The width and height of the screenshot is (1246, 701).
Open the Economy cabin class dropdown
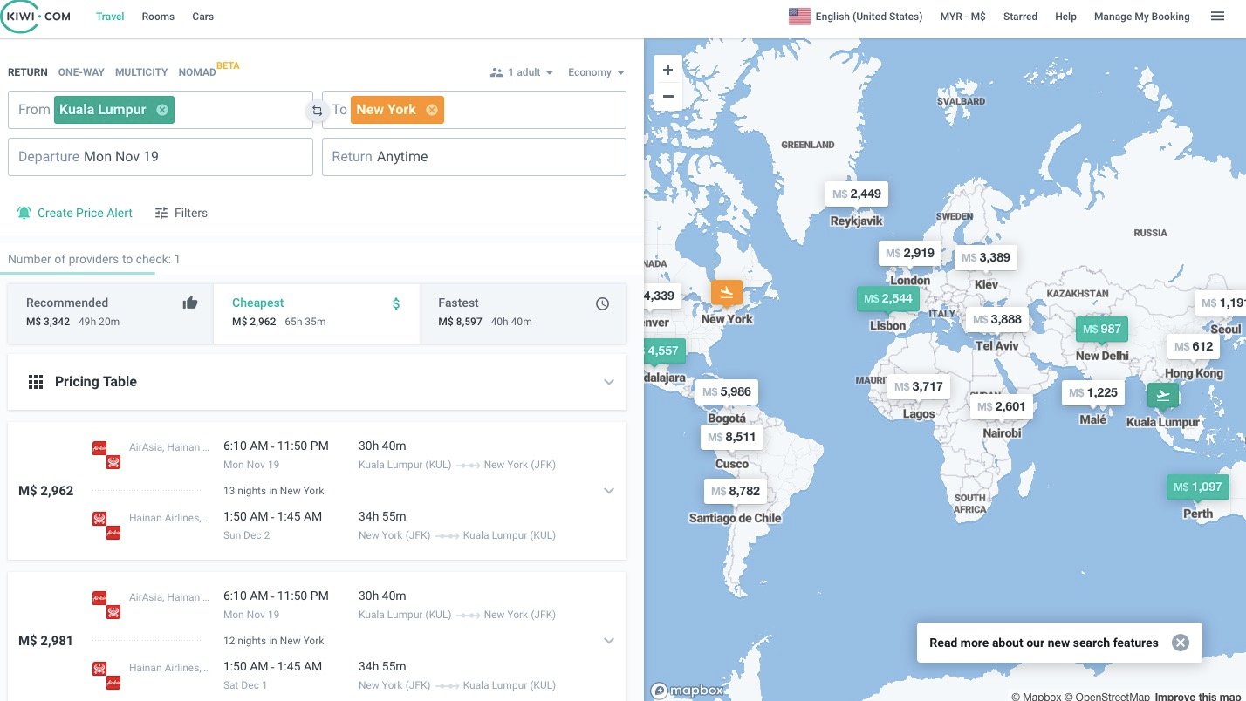(x=596, y=72)
